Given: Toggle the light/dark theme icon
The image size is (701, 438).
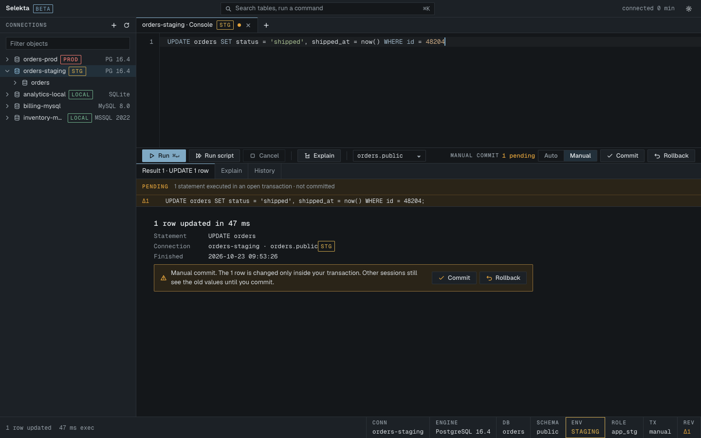Looking at the screenshot, I should [689, 9].
